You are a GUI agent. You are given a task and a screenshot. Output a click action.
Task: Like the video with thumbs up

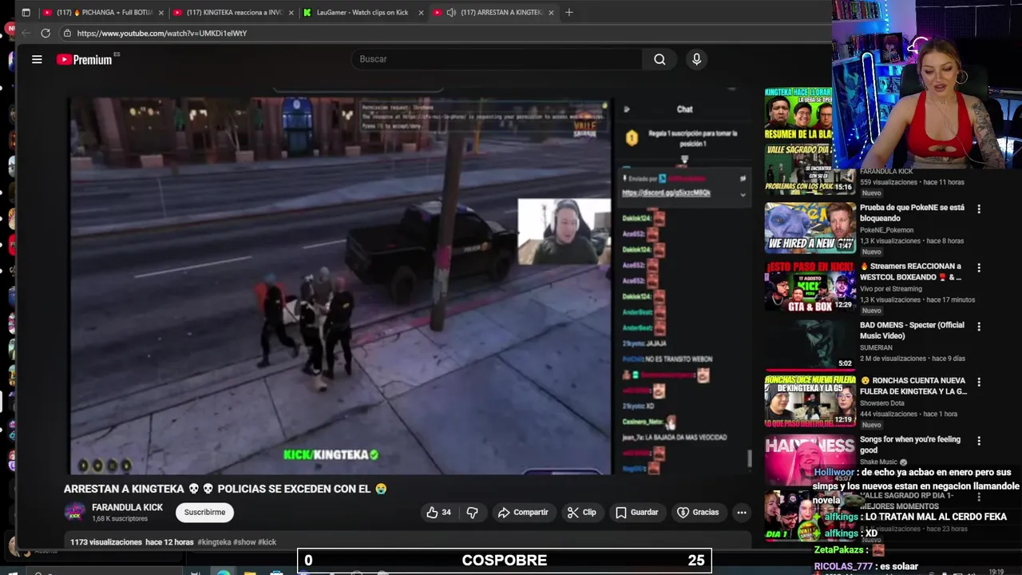click(x=438, y=513)
